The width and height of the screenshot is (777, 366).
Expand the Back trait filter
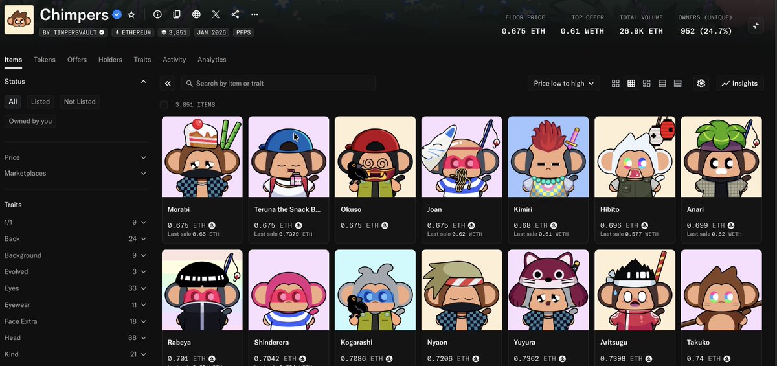tap(76, 239)
